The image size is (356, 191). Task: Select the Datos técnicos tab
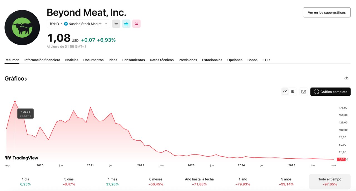[x=162, y=60]
